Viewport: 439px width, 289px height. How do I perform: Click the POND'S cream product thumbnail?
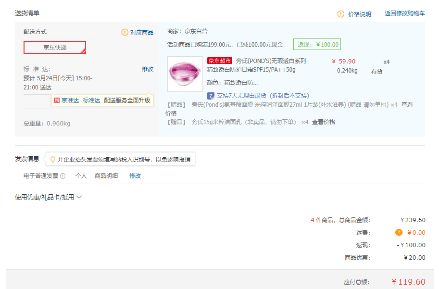pyautogui.click(x=185, y=74)
